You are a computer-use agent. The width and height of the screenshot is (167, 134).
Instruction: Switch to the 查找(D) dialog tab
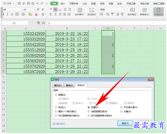point(58,85)
